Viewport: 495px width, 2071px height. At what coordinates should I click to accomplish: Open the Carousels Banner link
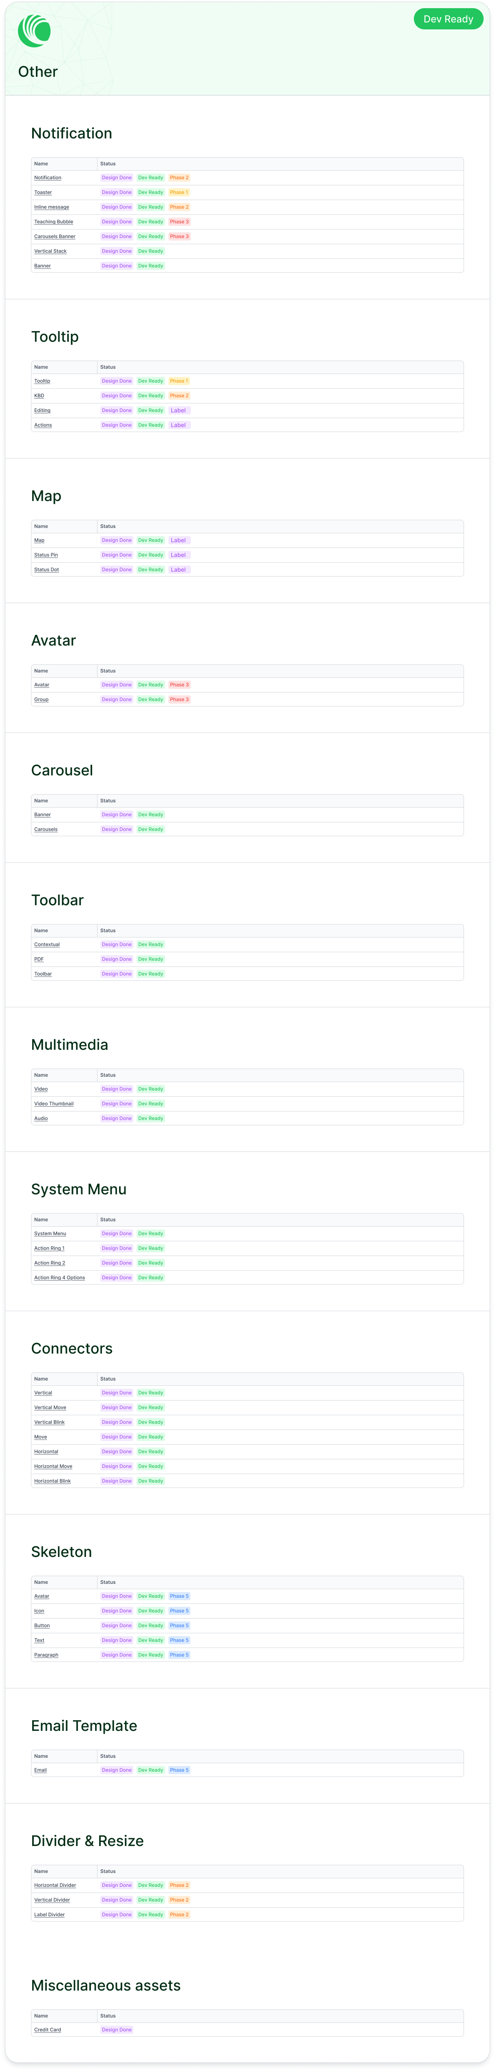pos(55,236)
